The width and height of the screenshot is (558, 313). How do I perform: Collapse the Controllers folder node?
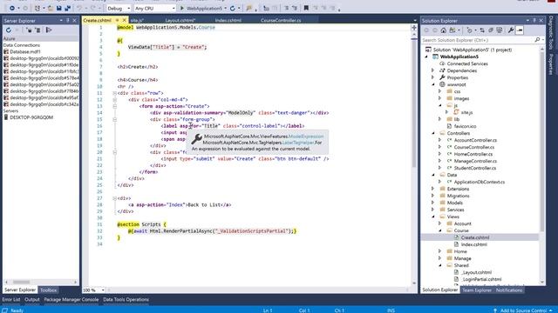click(x=433, y=133)
